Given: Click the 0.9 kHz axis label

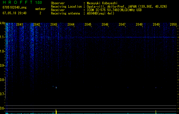Looking at the screenshot, I should tap(2, 66).
